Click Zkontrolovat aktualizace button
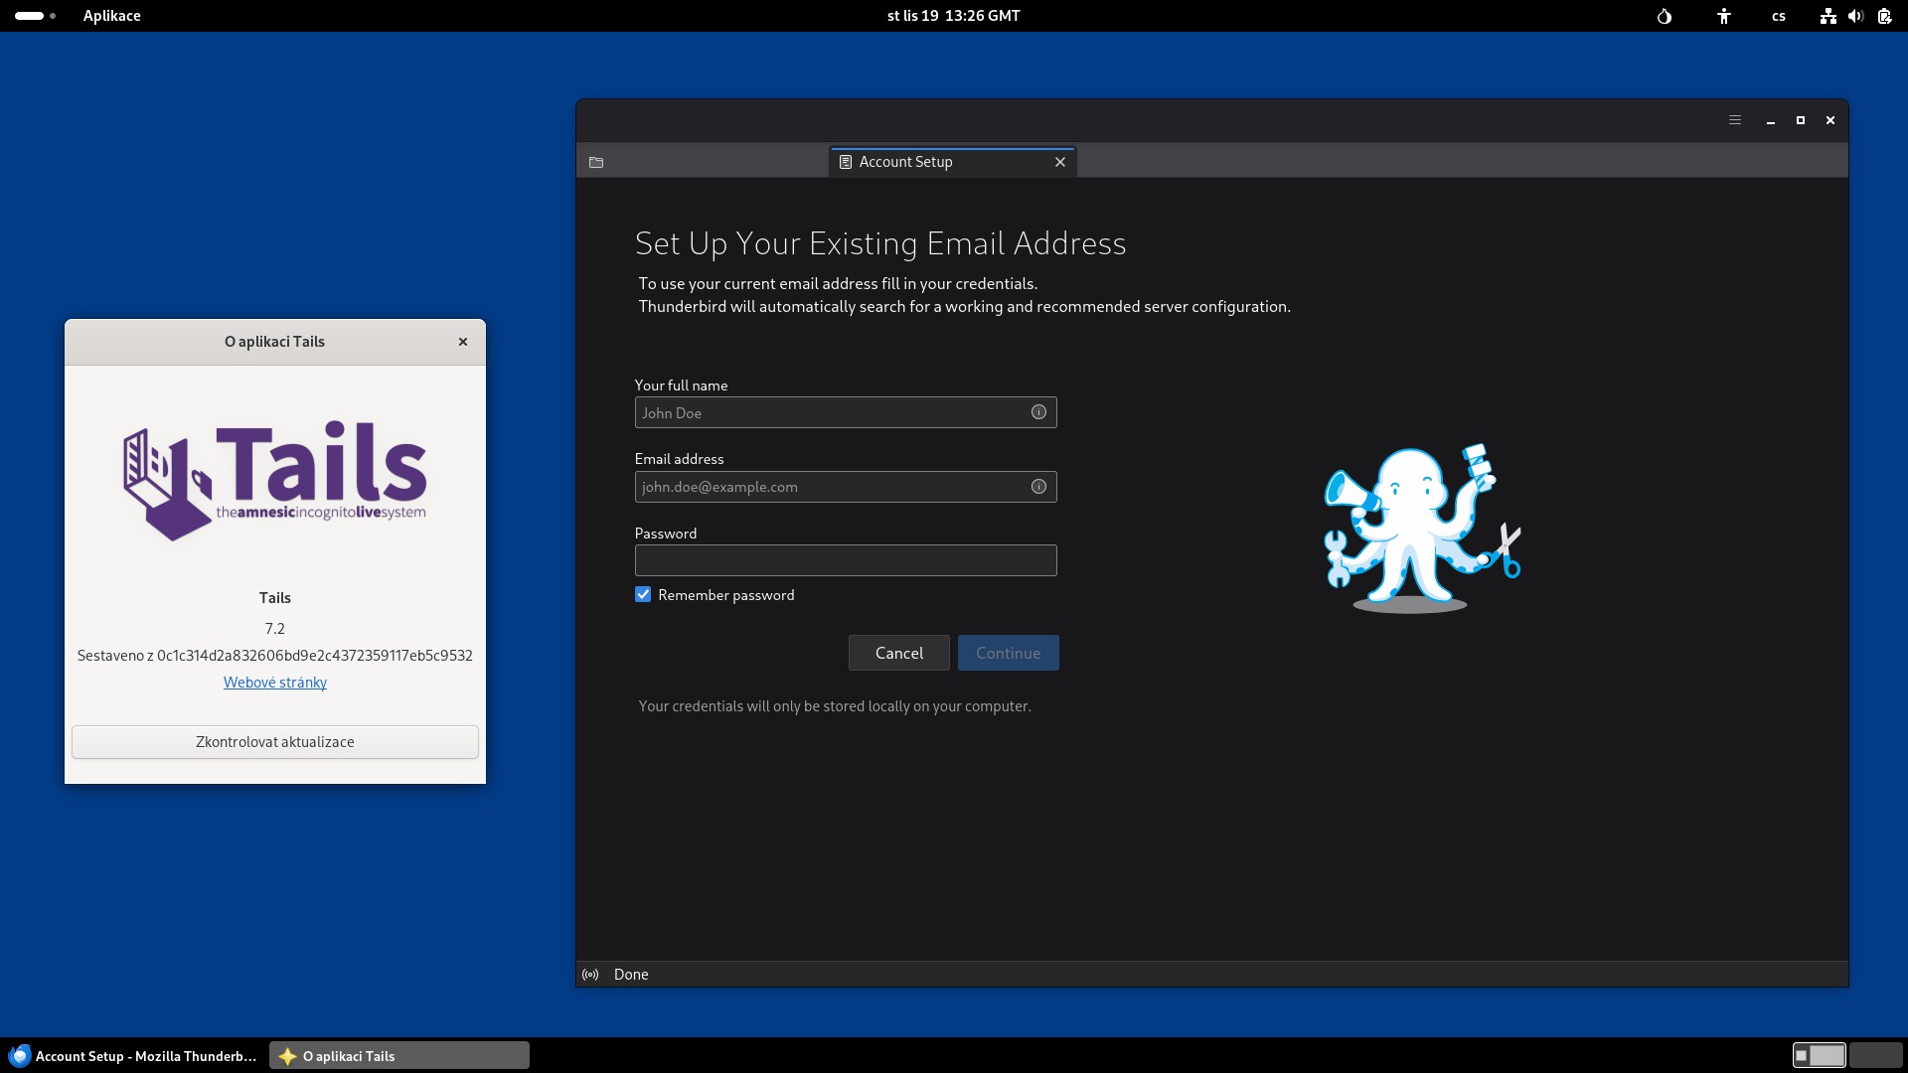Screen dimensions: 1908x1073 (x=275, y=742)
